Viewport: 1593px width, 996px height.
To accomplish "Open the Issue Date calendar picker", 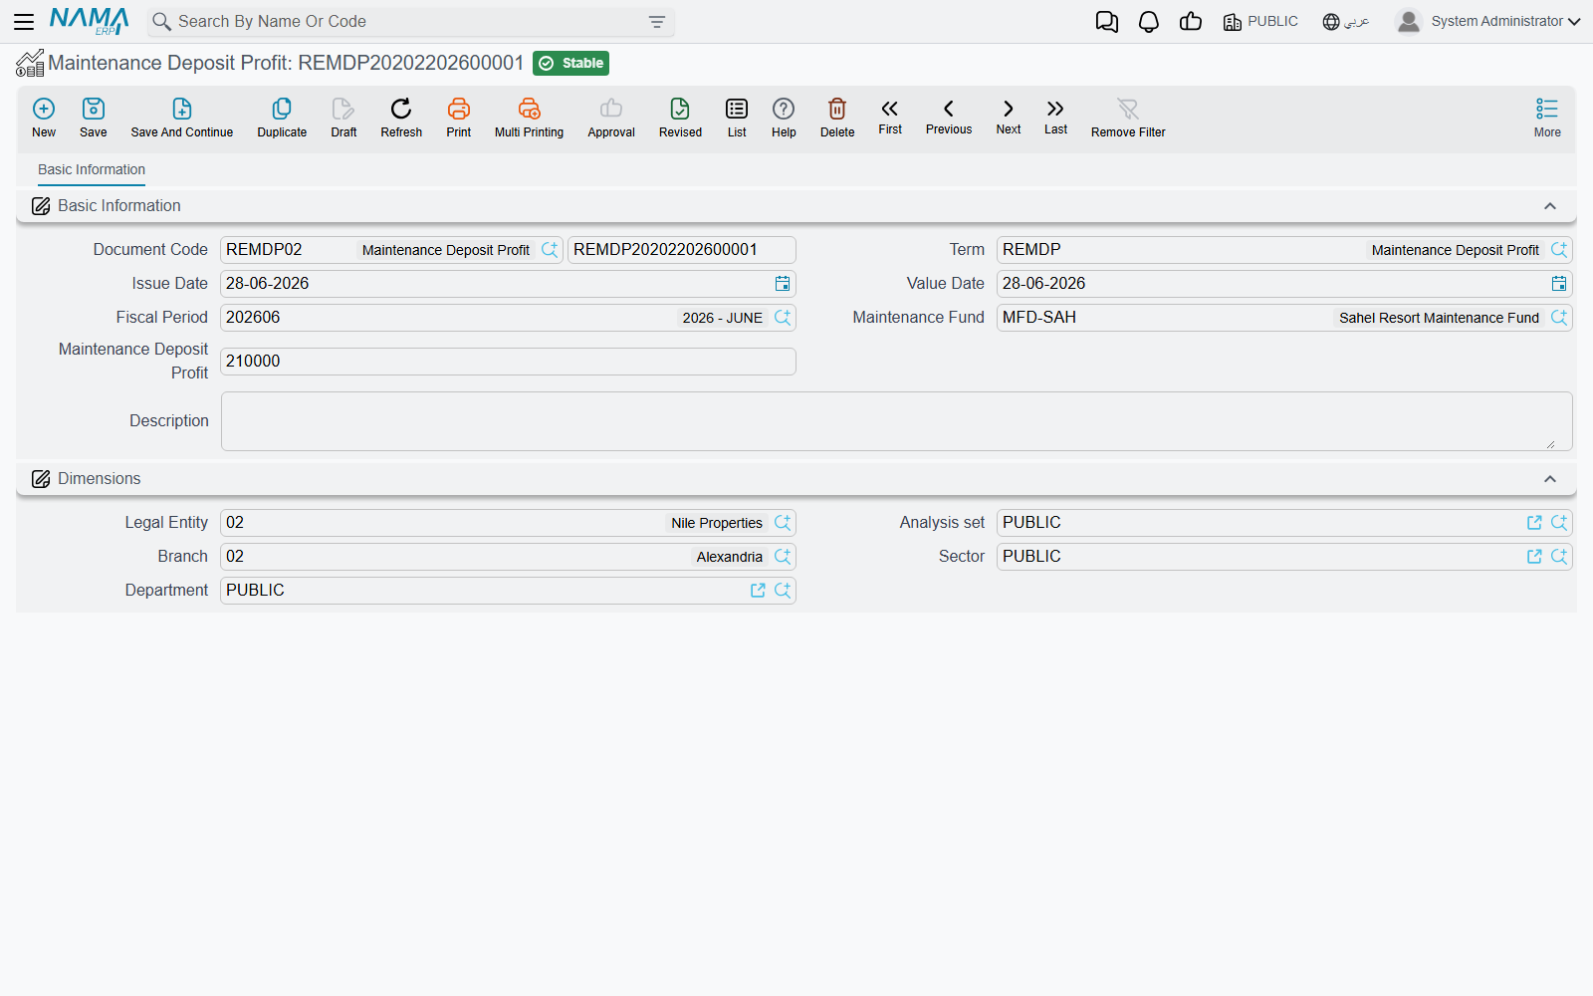I will click(783, 284).
